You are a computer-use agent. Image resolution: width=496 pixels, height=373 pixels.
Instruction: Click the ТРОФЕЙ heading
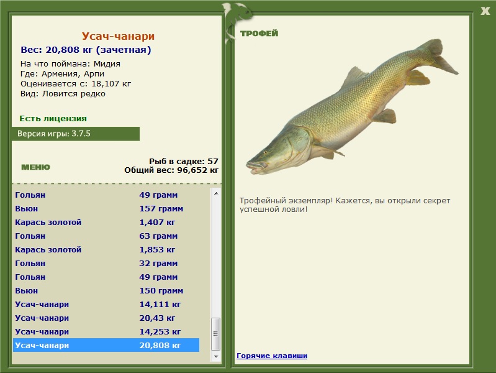(x=259, y=34)
